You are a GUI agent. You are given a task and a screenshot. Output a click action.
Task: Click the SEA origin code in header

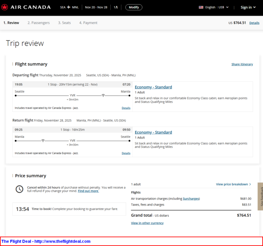[63, 7]
